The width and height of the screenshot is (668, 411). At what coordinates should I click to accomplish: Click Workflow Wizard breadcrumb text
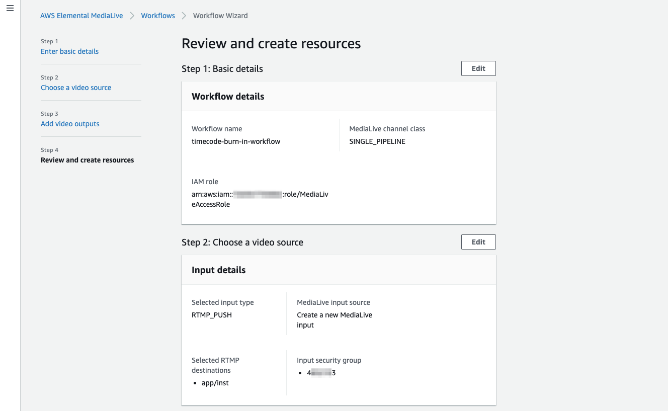(x=220, y=16)
